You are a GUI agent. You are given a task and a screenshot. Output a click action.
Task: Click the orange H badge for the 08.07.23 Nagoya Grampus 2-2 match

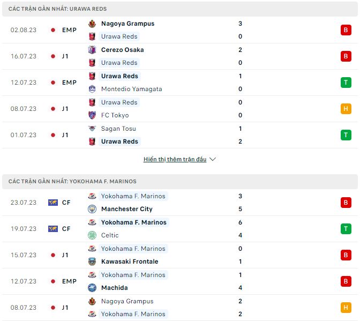click(346, 308)
